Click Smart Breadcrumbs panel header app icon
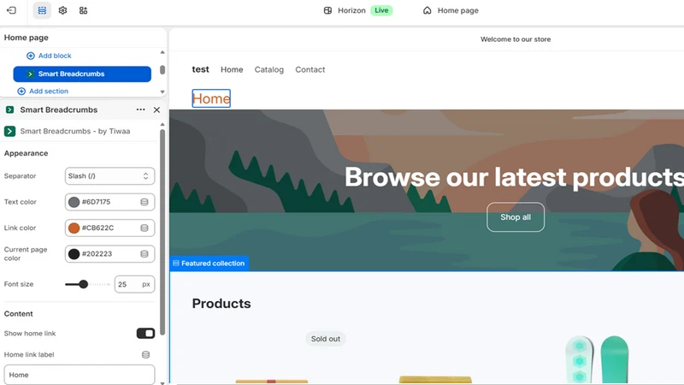The image size is (684, 385). [9, 110]
